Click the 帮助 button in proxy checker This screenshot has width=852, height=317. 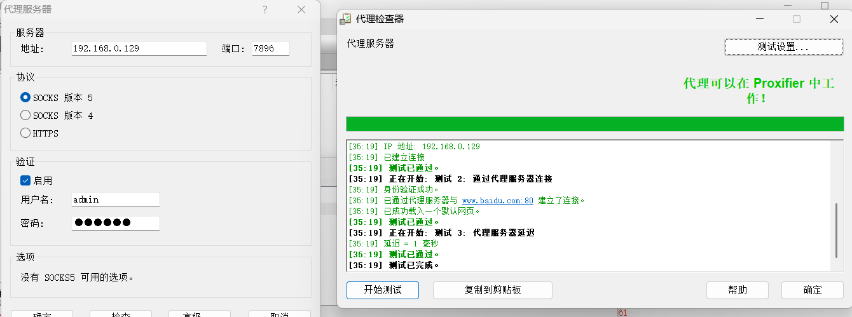[x=738, y=290]
